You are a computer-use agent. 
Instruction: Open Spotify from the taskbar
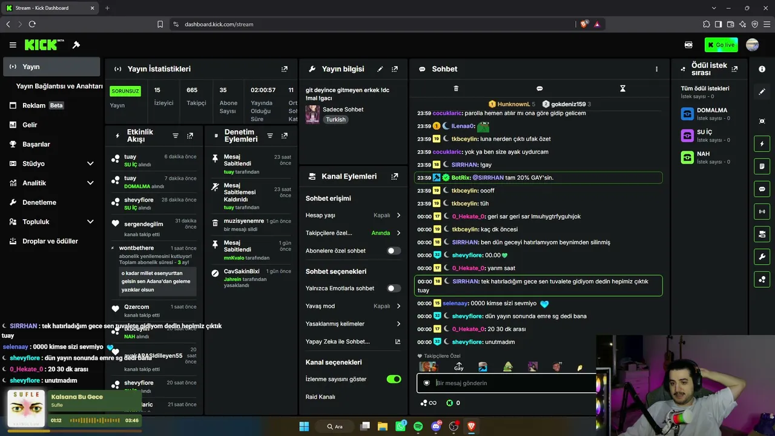coord(418,426)
